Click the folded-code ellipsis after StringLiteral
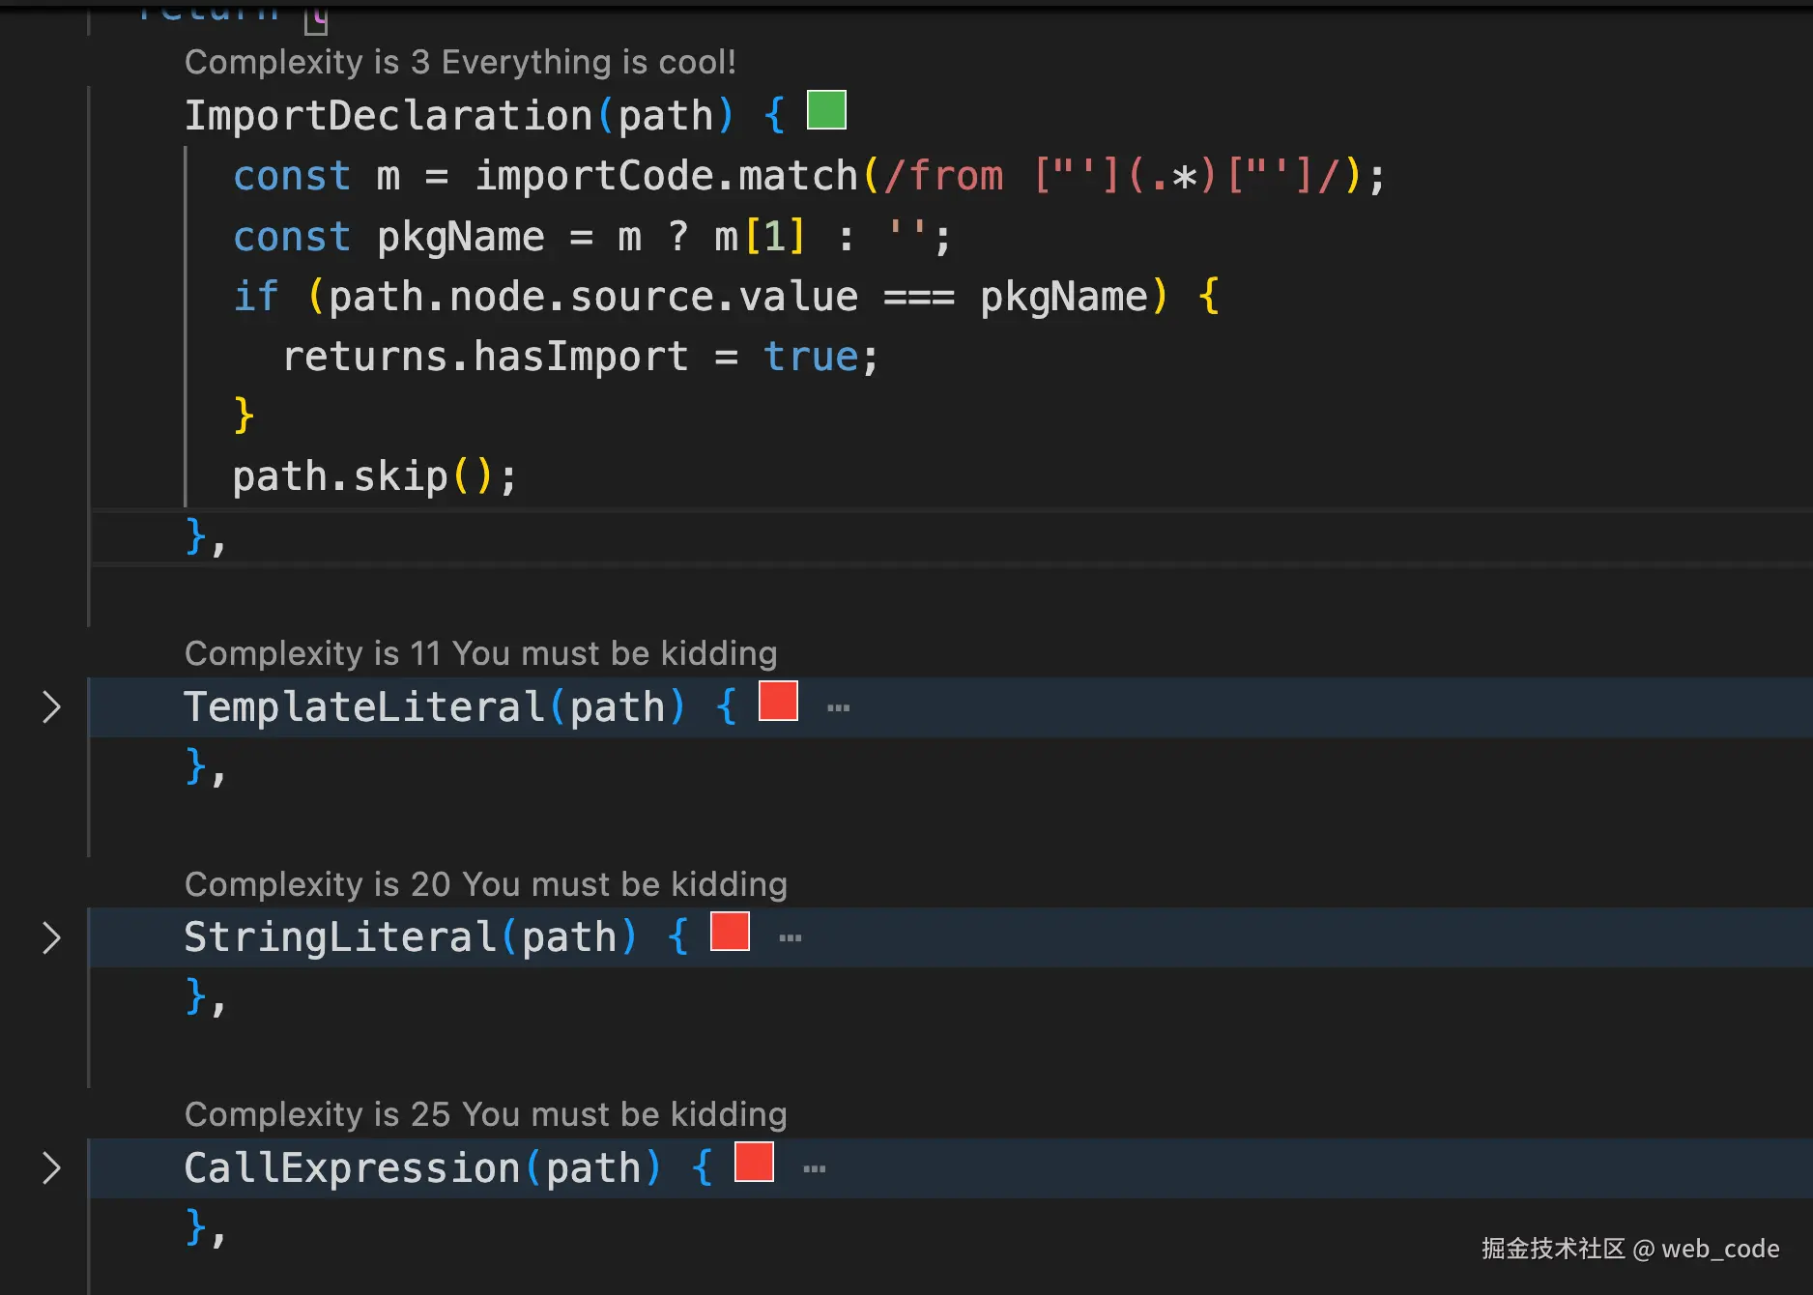 pos(791,938)
